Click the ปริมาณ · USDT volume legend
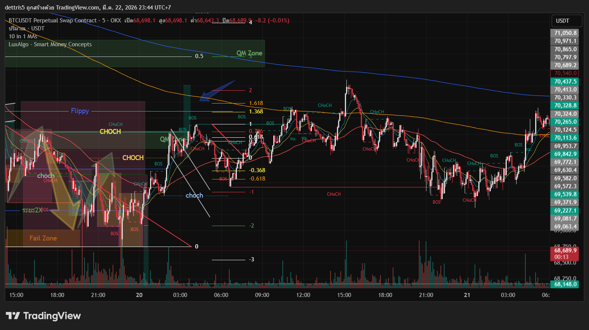The height and width of the screenshot is (330, 589). click(27, 28)
